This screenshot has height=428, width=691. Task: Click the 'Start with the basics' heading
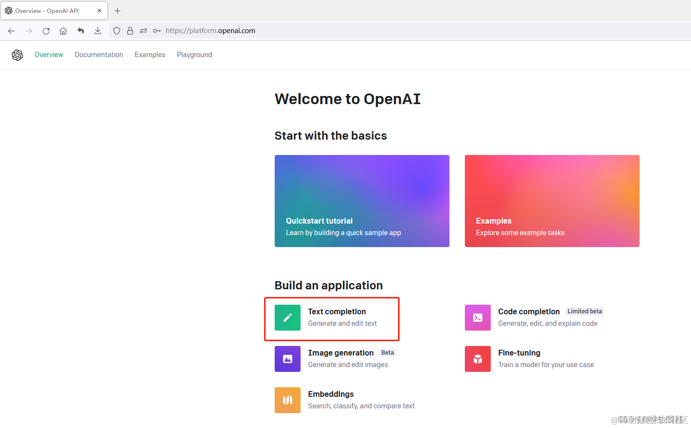pyautogui.click(x=331, y=136)
